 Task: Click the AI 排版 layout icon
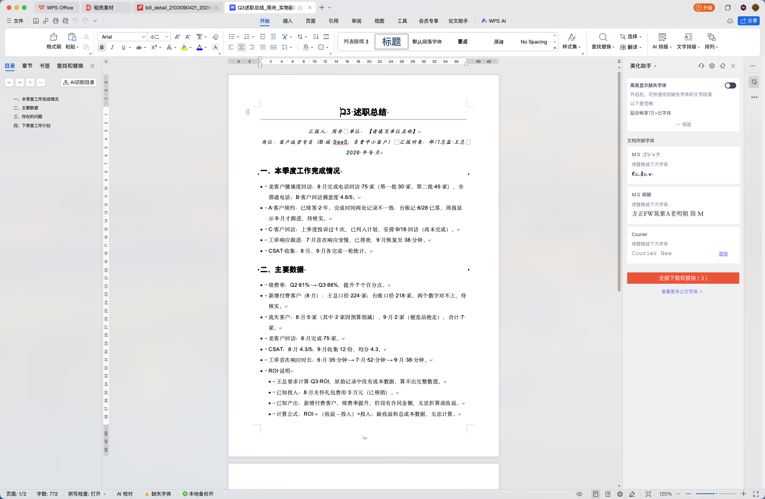click(x=662, y=37)
